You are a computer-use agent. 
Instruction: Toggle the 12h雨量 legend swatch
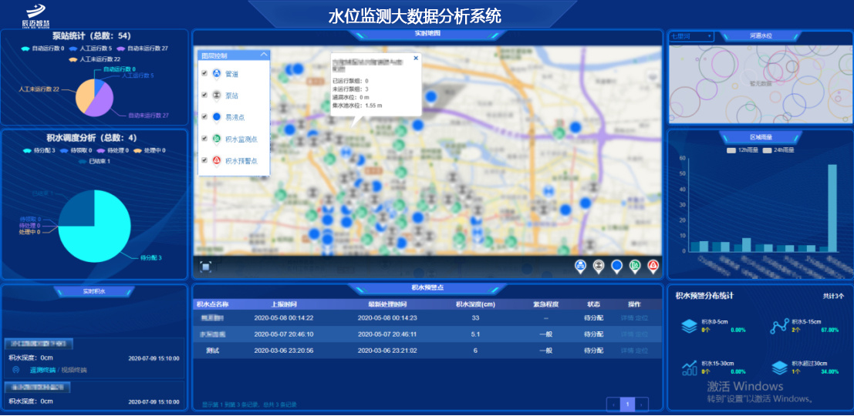click(731, 150)
